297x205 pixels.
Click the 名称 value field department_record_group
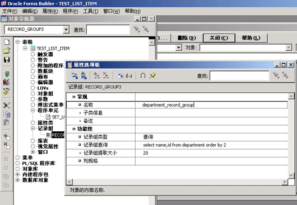point(212,105)
